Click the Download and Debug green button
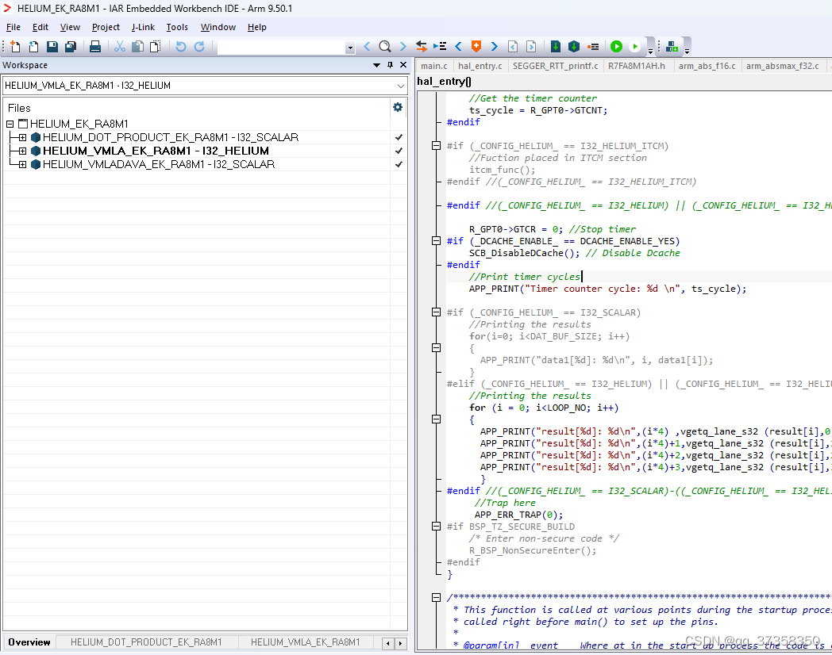This screenshot has height=655, width=832. tap(616, 47)
